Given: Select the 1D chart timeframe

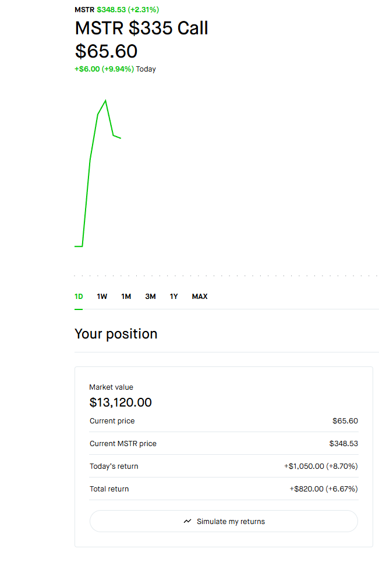Looking at the screenshot, I should tap(79, 296).
